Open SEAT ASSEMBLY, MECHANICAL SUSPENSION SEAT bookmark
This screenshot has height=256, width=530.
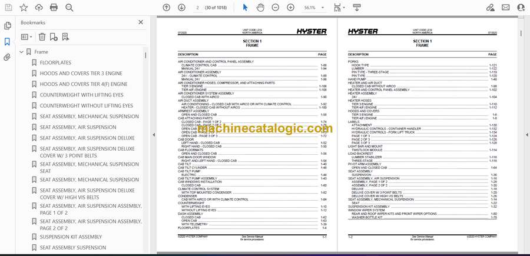click(x=90, y=168)
